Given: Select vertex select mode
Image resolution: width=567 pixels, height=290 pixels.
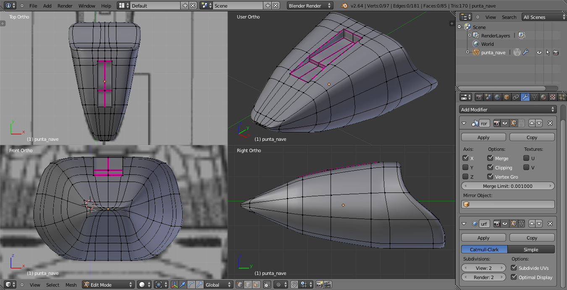Looking at the screenshot, I should point(240,285).
